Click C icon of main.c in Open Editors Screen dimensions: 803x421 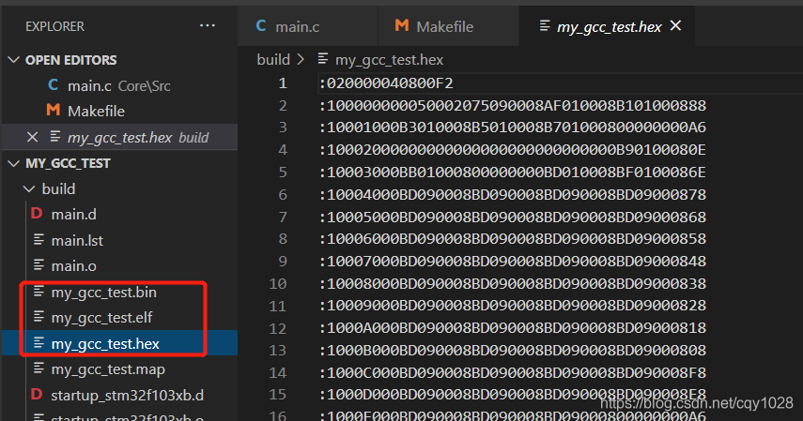click(54, 85)
